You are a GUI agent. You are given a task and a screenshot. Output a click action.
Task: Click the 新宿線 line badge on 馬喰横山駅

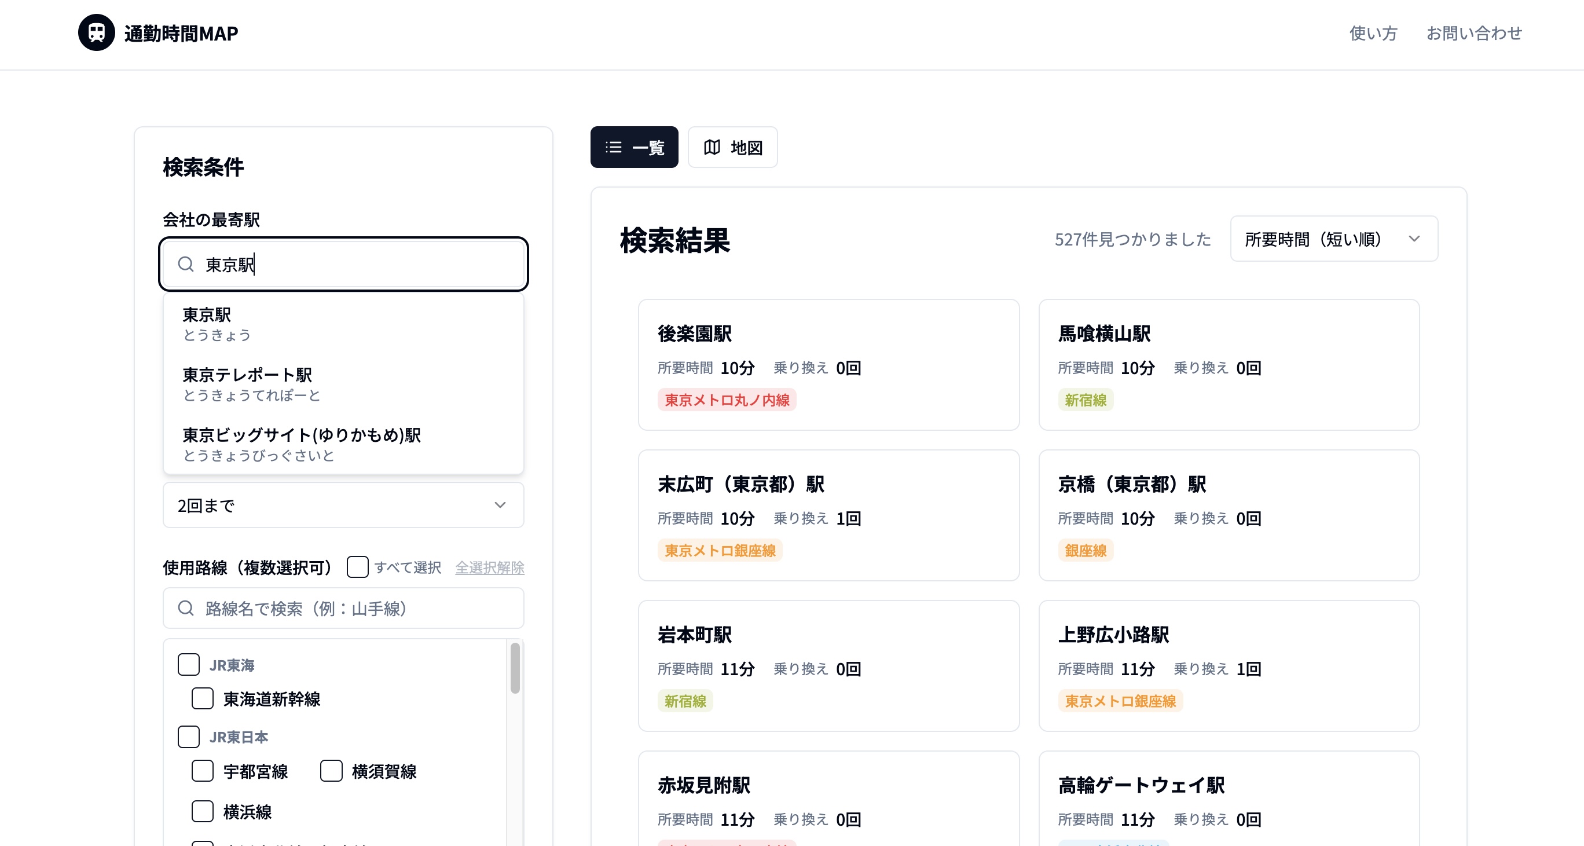point(1086,400)
